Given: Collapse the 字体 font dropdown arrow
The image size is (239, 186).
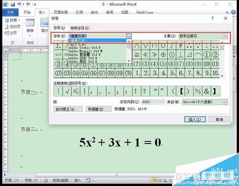Looking at the screenshot, I should [129, 36].
